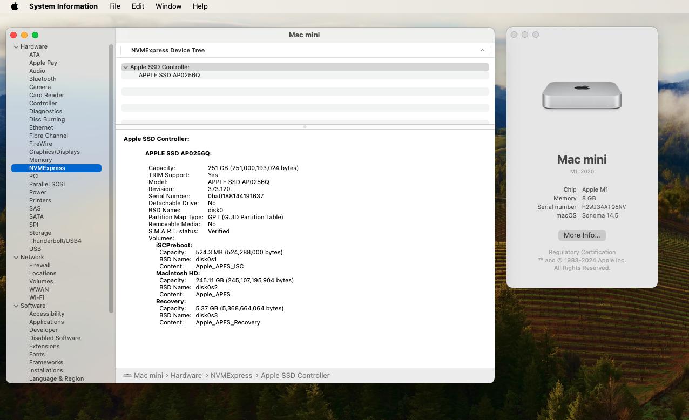The width and height of the screenshot is (689, 420).
Task: Select SPI in the sidebar
Action: tap(33, 225)
